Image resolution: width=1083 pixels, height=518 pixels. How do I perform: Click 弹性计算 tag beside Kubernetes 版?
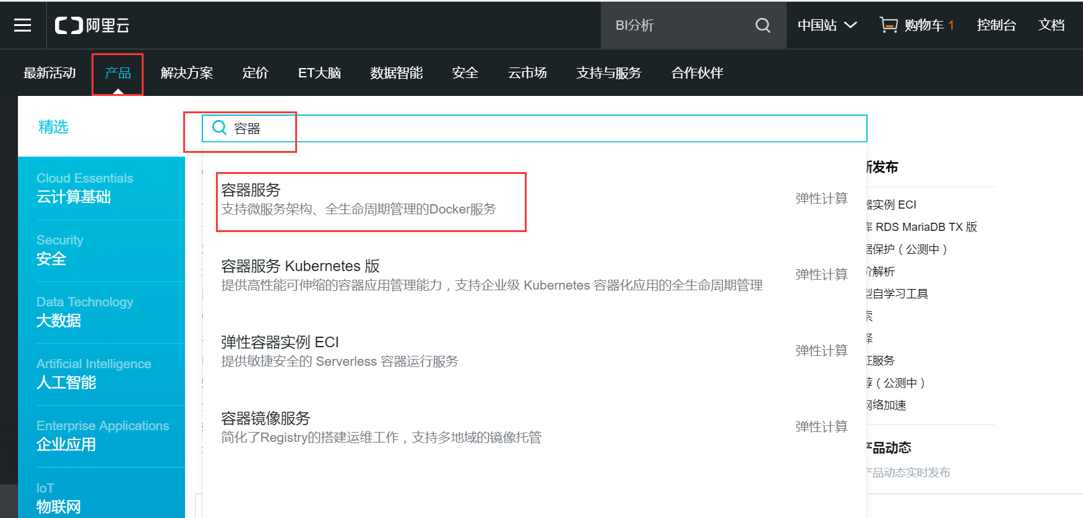(821, 275)
